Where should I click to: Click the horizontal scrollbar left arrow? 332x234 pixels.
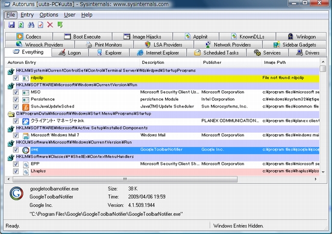click(x=8, y=179)
